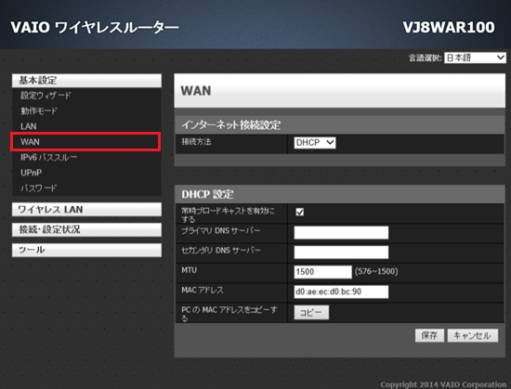
Task: Click the VAIO ワイヤレスルーター title
Action: pos(95,27)
